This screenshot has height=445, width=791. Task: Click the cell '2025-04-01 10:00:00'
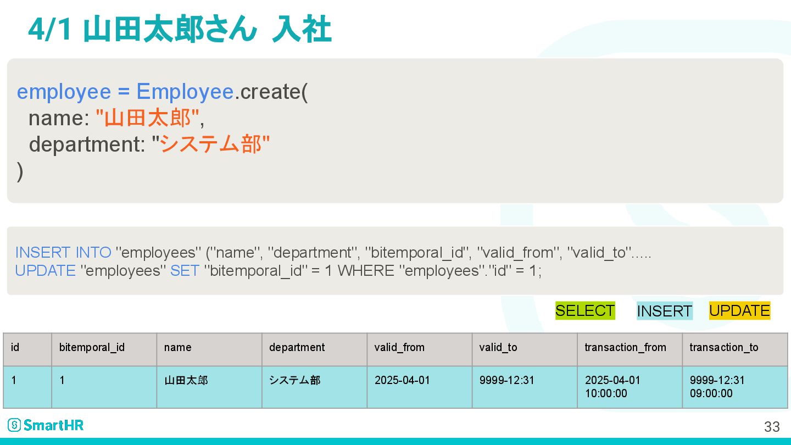pyautogui.click(x=630, y=387)
